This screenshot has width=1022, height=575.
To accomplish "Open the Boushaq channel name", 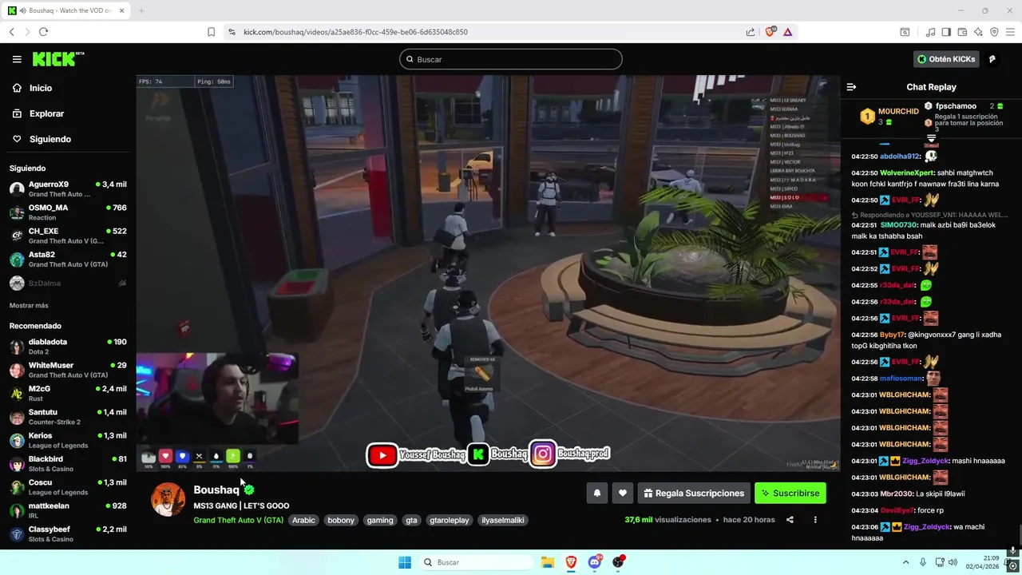I will [x=216, y=490].
